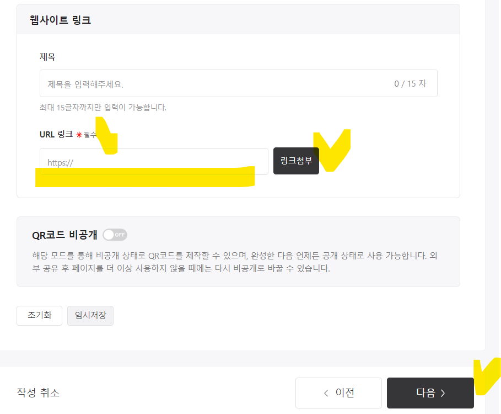Click the back chevron beside 이전
Image resolution: width=501 pixels, height=414 pixels.
coord(326,393)
